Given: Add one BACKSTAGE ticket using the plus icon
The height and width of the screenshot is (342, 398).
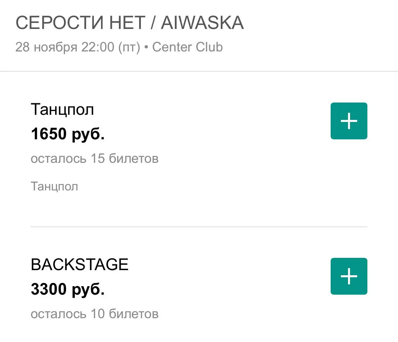Looking at the screenshot, I should click(349, 276).
